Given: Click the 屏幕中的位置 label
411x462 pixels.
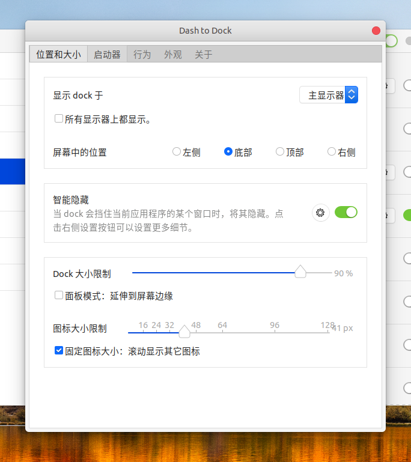Looking at the screenshot, I should [x=80, y=153].
